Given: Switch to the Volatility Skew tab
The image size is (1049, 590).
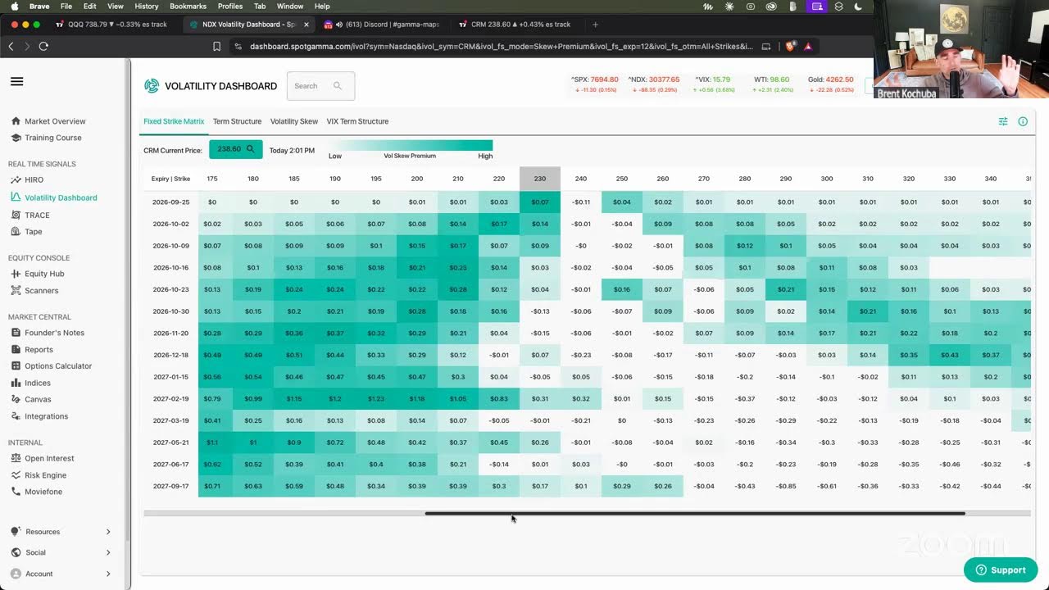Looking at the screenshot, I should click(x=294, y=121).
